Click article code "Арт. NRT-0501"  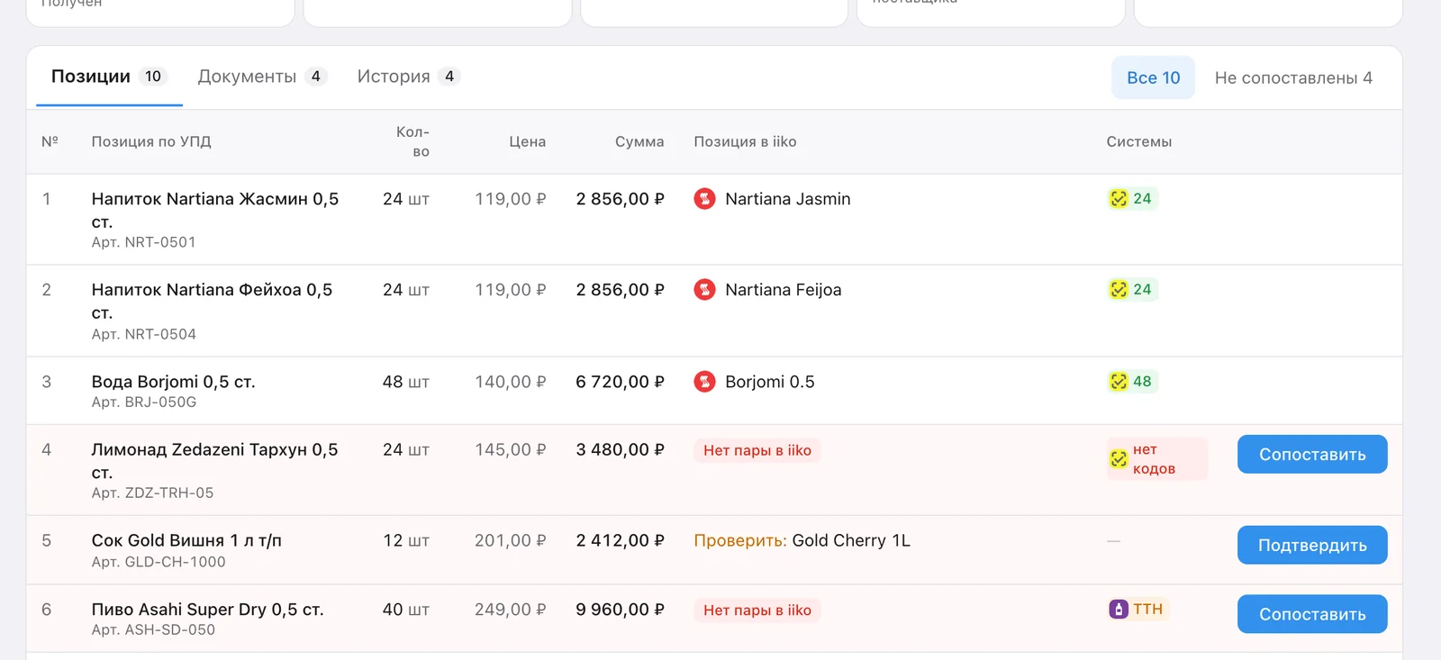pos(144,242)
